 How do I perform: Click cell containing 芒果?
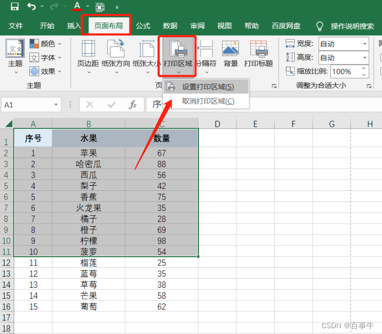pyautogui.click(x=89, y=296)
